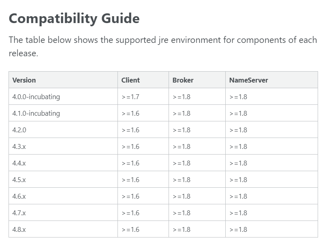Select the 4.0.0-incubating version cell

point(36,97)
